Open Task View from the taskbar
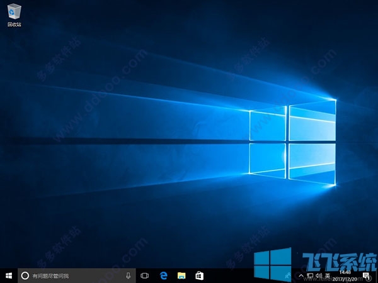This screenshot has height=283, width=378. 144,275
